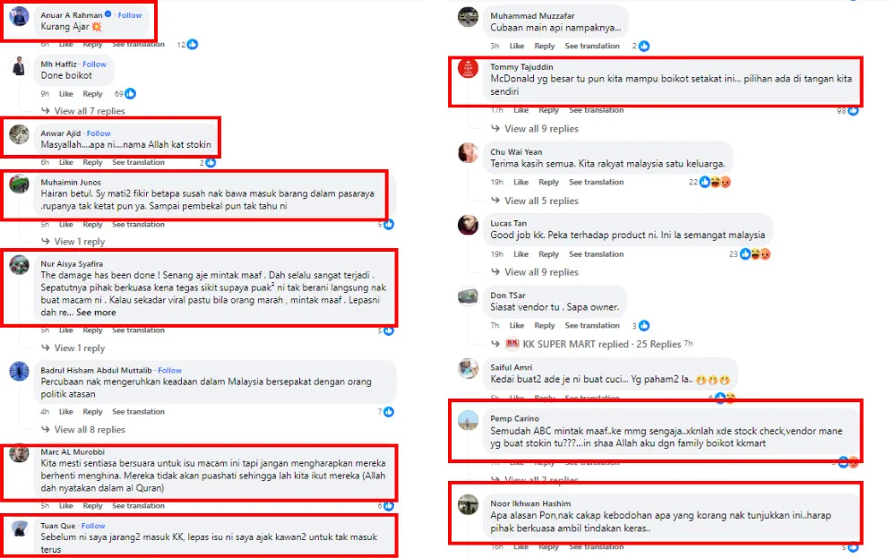Click the like reaction icon on Mh Haffiz's comment
Screen dimensions: 896x558
[x=131, y=93]
